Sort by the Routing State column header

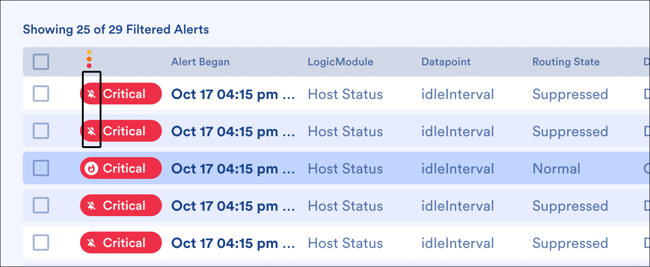click(x=566, y=62)
